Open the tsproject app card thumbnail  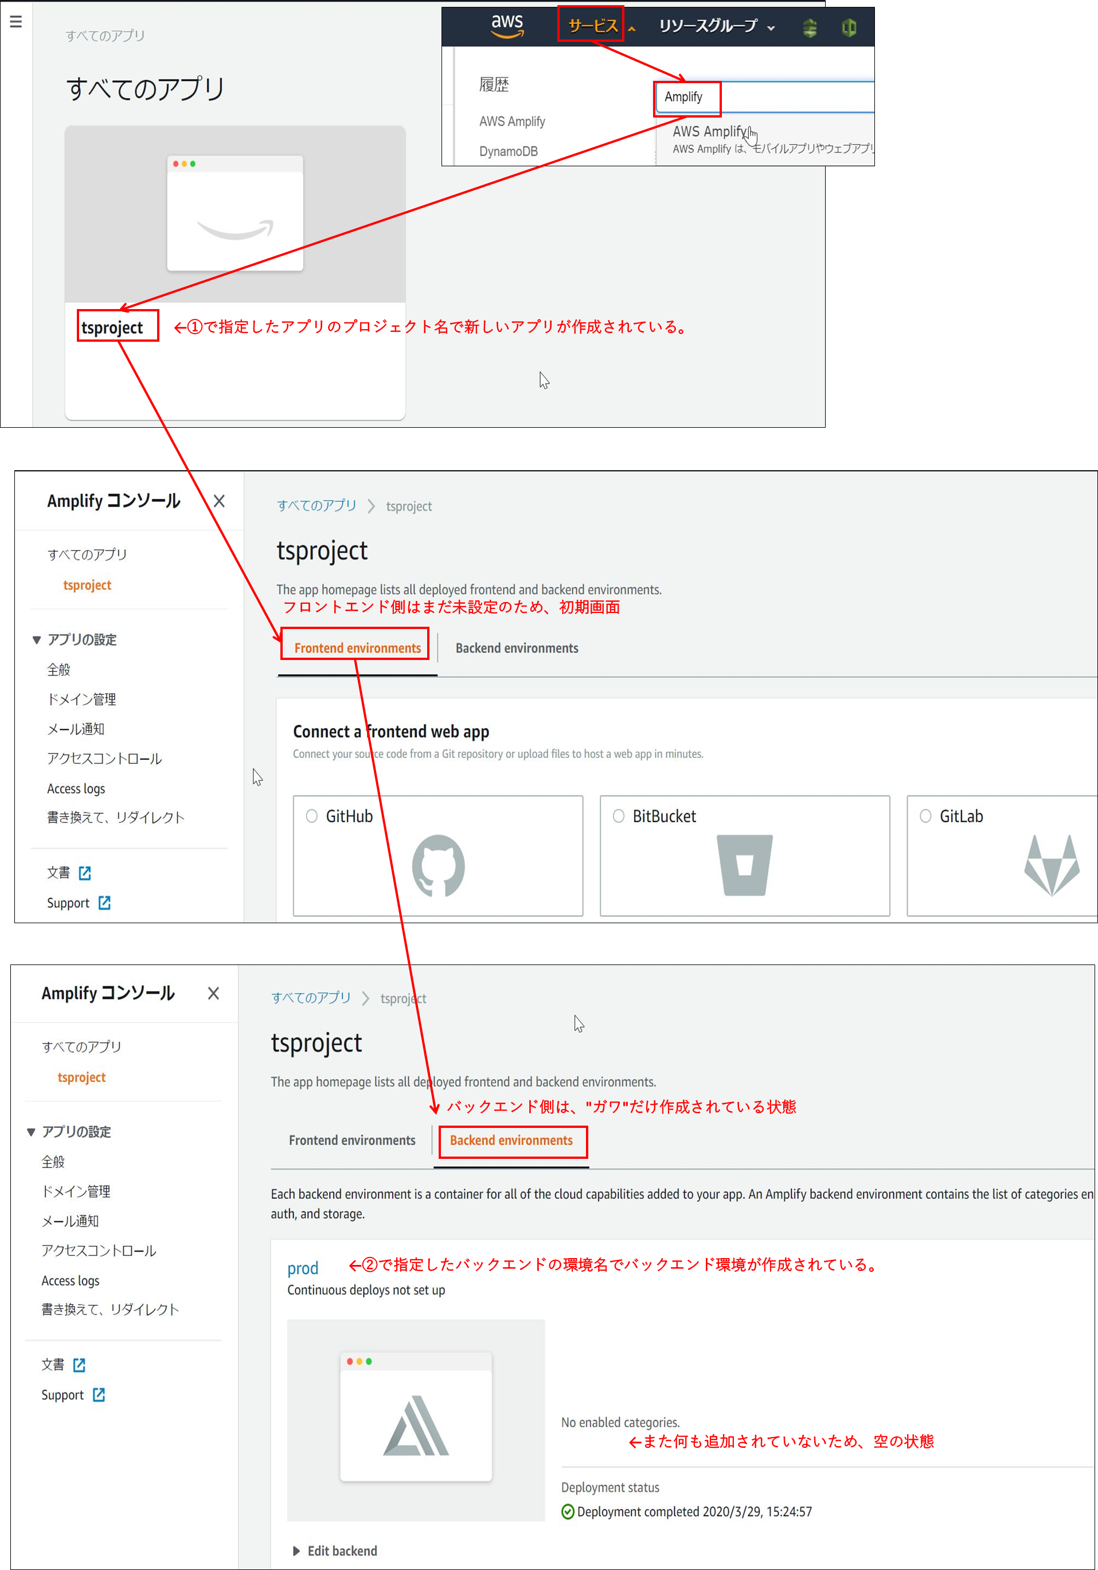[x=235, y=213]
